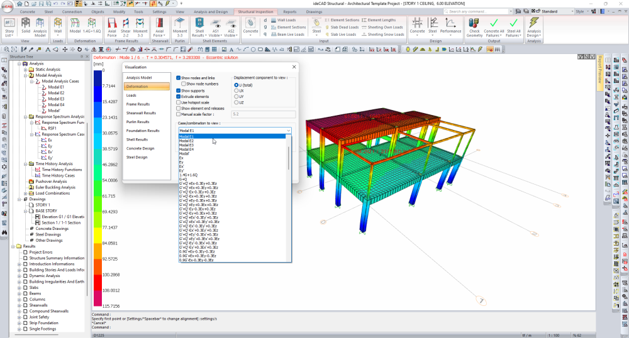Enable Use hotspot scale checkbox

pos(179,102)
